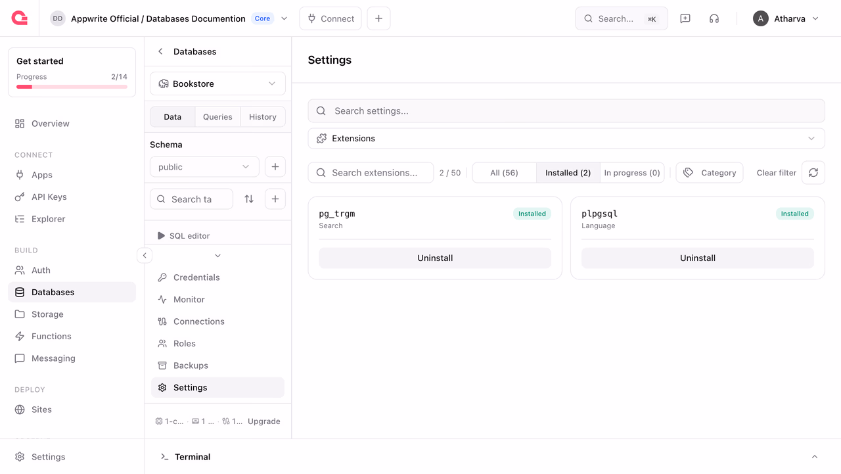Screen dimensions: 841x474
Task: Click the add table plus button
Action: click(x=275, y=199)
